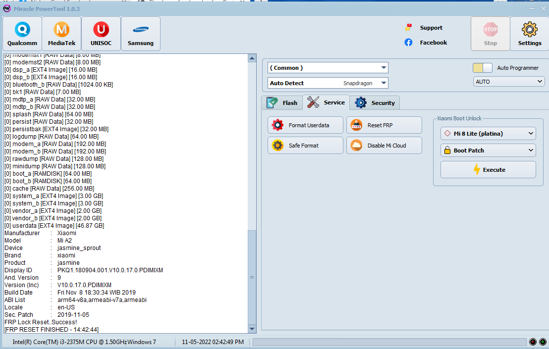Click the 'splash [RAW Data] [64.00 MB]' entry

(x=49, y=114)
